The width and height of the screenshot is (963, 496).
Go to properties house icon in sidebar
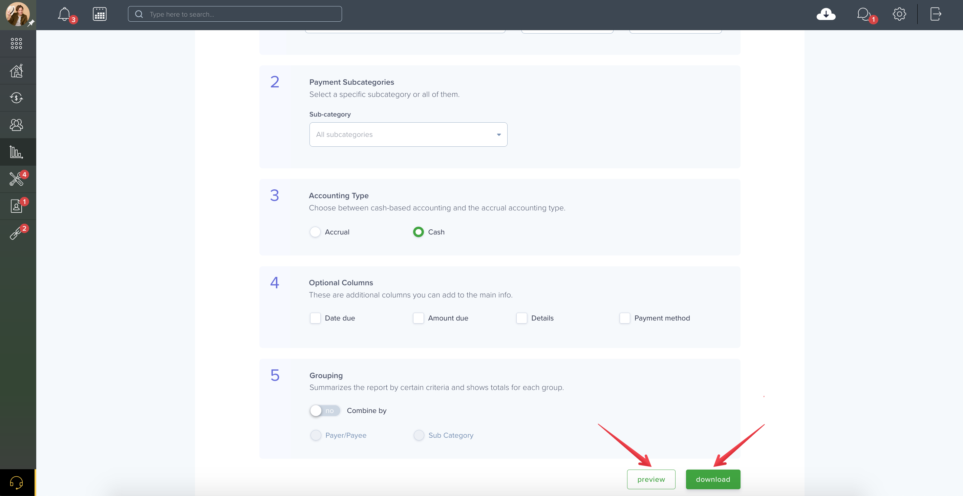pos(17,71)
